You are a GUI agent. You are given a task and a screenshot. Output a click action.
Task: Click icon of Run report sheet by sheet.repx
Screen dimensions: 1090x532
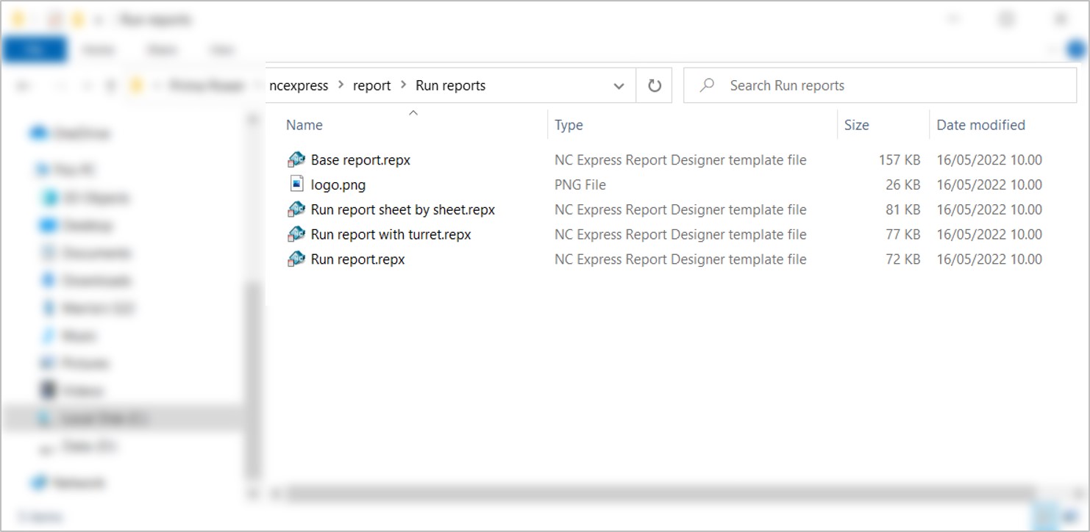(x=296, y=209)
